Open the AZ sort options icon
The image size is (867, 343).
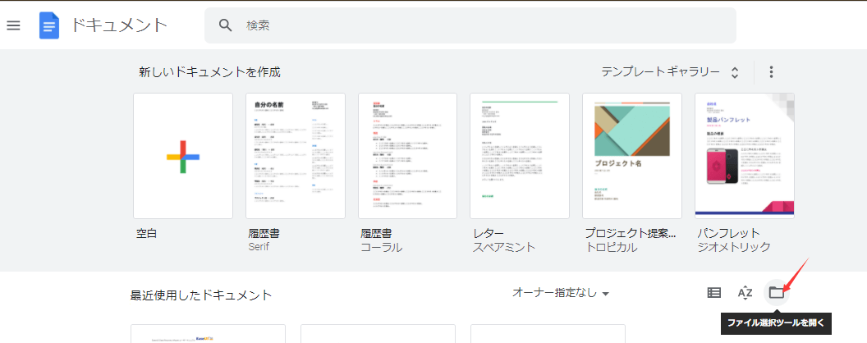coord(745,293)
